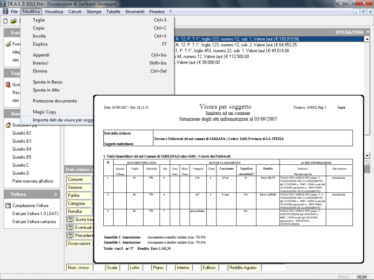Collapse the Voltura panel chevron
The width and height of the screenshot is (374, 280).
coord(56,195)
